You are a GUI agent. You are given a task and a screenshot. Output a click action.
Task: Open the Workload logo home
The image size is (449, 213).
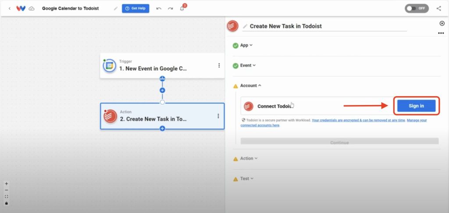pos(21,8)
